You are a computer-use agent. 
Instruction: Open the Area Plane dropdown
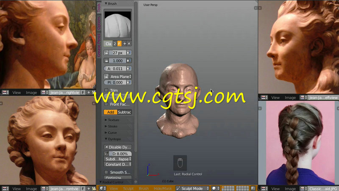coord(120,76)
